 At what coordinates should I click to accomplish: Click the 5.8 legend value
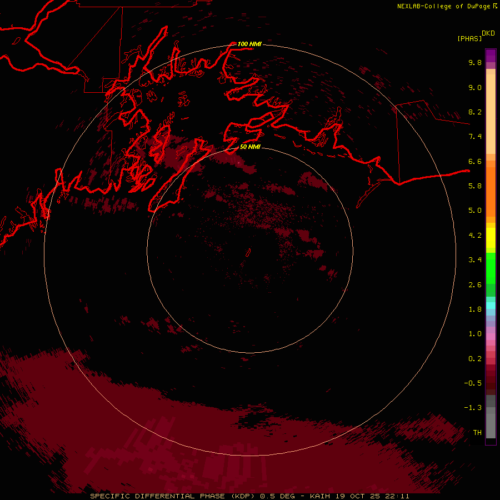click(475, 186)
